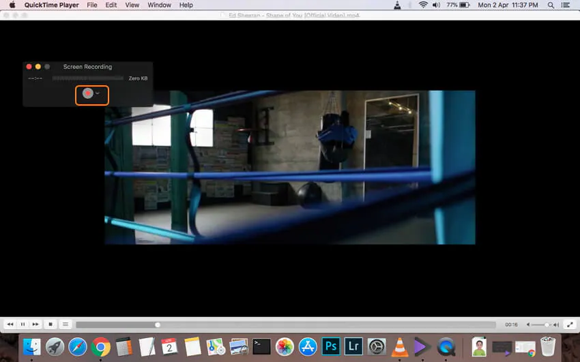The image size is (580, 362).
Task: Open QuickTime Player from the Dock
Action: click(446, 347)
